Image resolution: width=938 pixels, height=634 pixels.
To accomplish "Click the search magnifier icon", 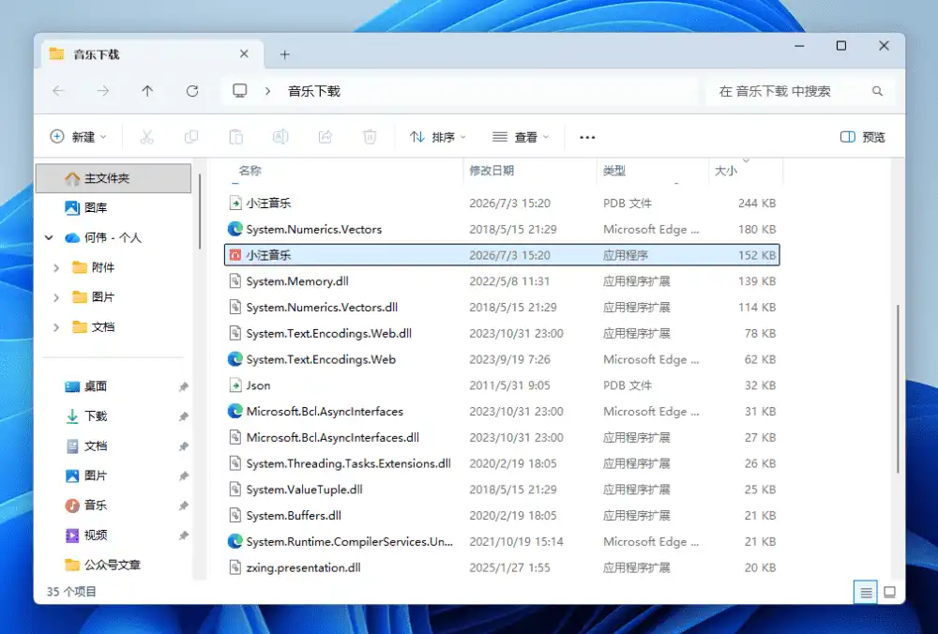I will pos(878,91).
